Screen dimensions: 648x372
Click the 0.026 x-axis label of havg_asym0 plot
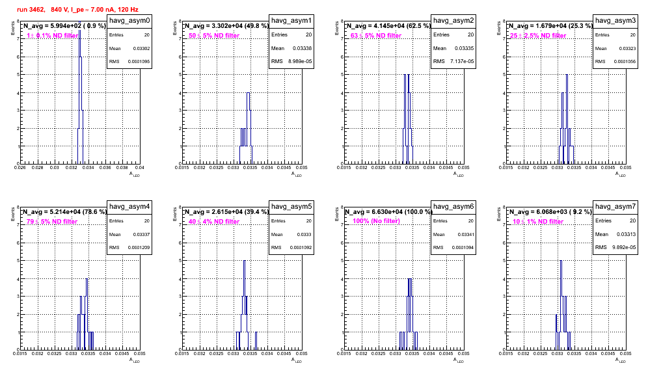(x=20, y=167)
